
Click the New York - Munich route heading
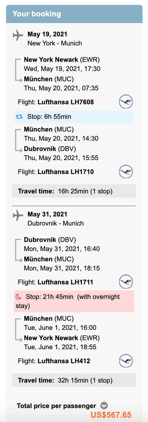tap(55, 43)
